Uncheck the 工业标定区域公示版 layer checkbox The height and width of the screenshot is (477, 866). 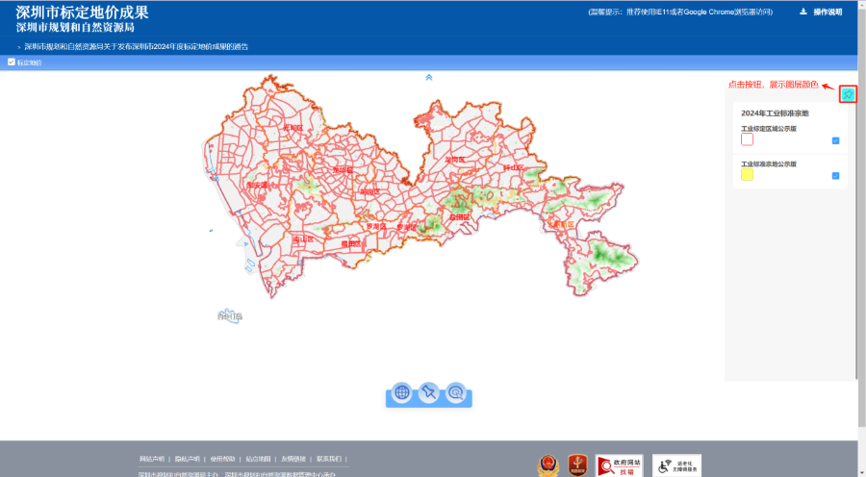pyautogui.click(x=835, y=140)
